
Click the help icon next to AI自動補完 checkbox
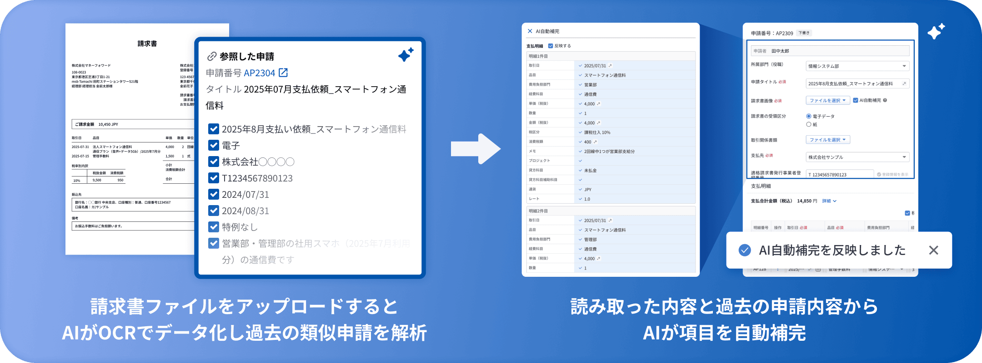click(x=885, y=100)
